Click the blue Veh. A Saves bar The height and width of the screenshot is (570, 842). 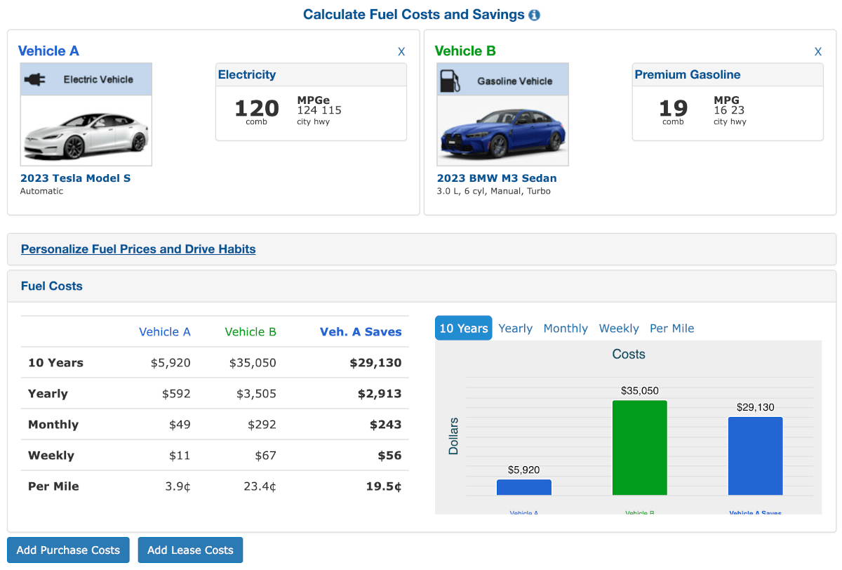tap(755, 456)
